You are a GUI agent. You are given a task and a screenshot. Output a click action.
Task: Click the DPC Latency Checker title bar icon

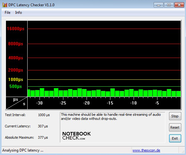(x=5, y=5)
